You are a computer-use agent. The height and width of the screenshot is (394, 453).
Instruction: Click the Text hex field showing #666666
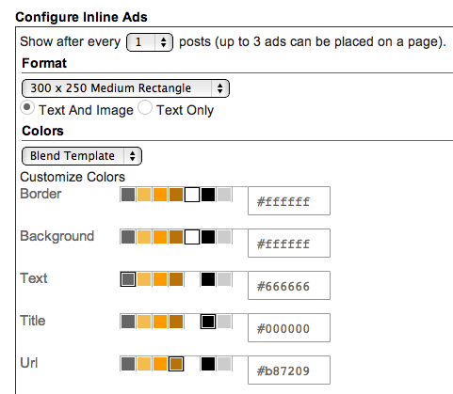[289, 286]
